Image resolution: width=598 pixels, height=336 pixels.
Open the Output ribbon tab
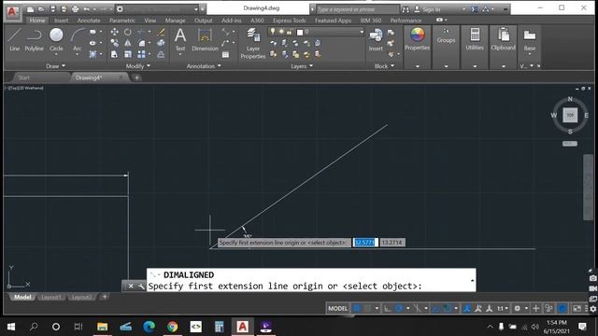pos(204,21)
